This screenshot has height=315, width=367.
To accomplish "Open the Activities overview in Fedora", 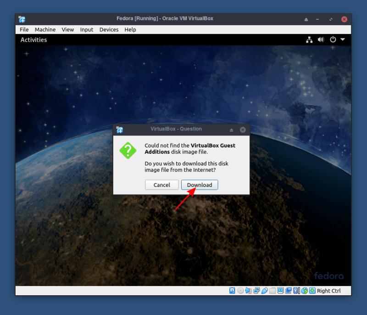I will coord(33,39).
